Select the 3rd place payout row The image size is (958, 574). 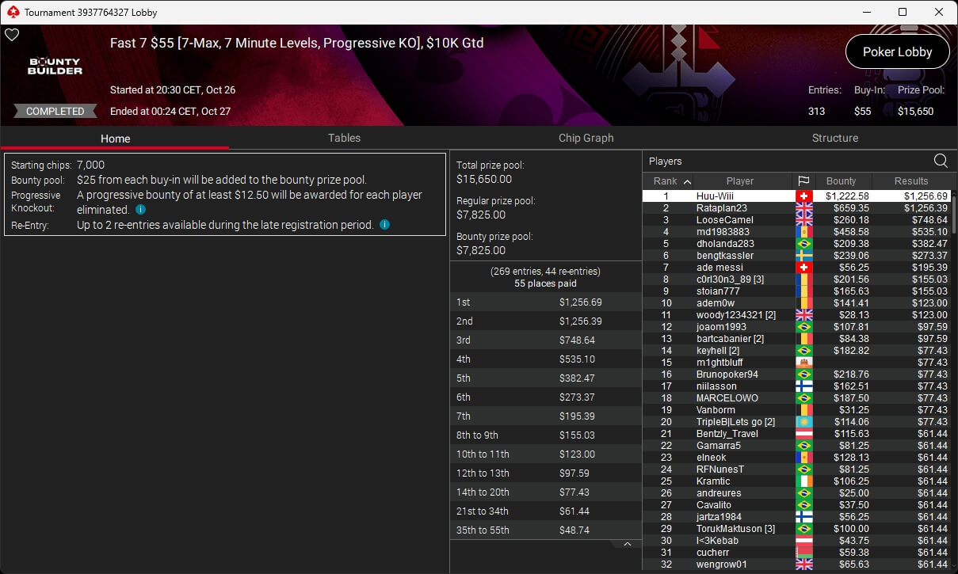click(545, 340)
